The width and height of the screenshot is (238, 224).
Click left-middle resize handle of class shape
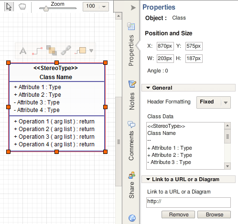pyautogui.click(x=9, y=107)
